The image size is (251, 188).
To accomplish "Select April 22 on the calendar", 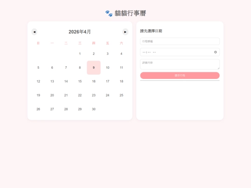I will [x=80, y=95].
